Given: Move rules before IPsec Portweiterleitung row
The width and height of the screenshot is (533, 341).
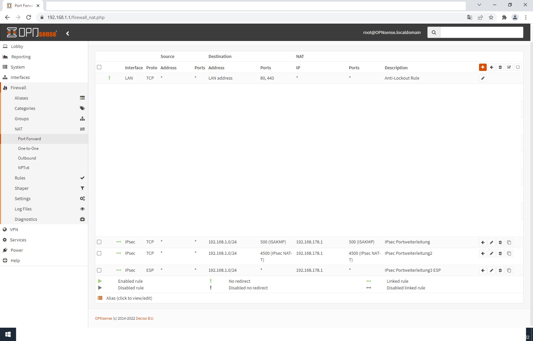Looking at the screenshot, I should (483, 242).
